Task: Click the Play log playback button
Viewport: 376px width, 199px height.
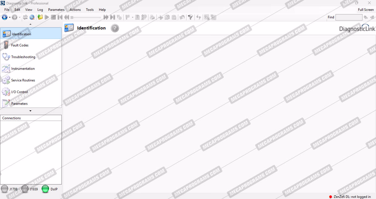Action: (47, 17)
